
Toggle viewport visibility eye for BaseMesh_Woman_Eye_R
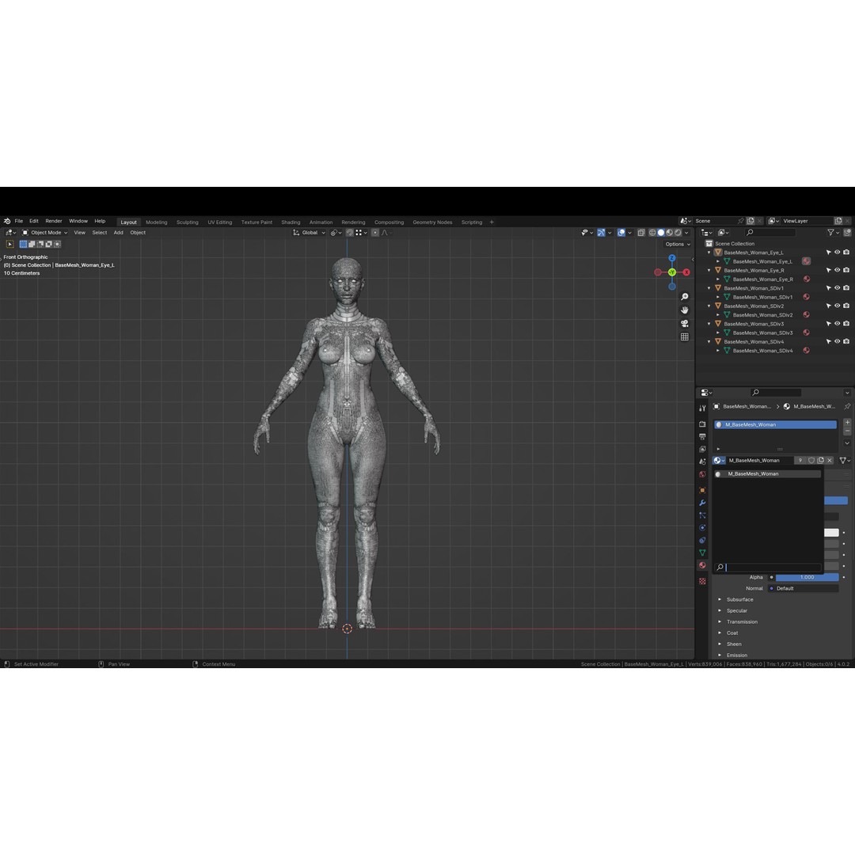(x=837, y=270)
